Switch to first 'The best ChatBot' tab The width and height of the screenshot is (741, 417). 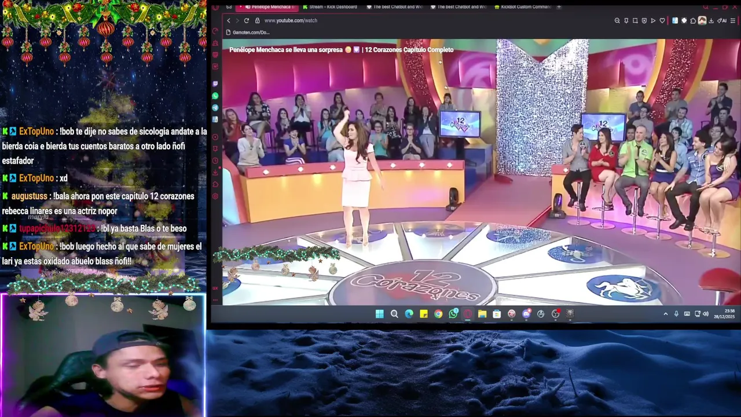click(x=395, y=7)
